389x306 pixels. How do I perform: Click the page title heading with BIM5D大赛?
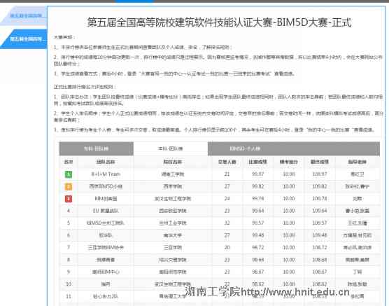pos(219,22)
